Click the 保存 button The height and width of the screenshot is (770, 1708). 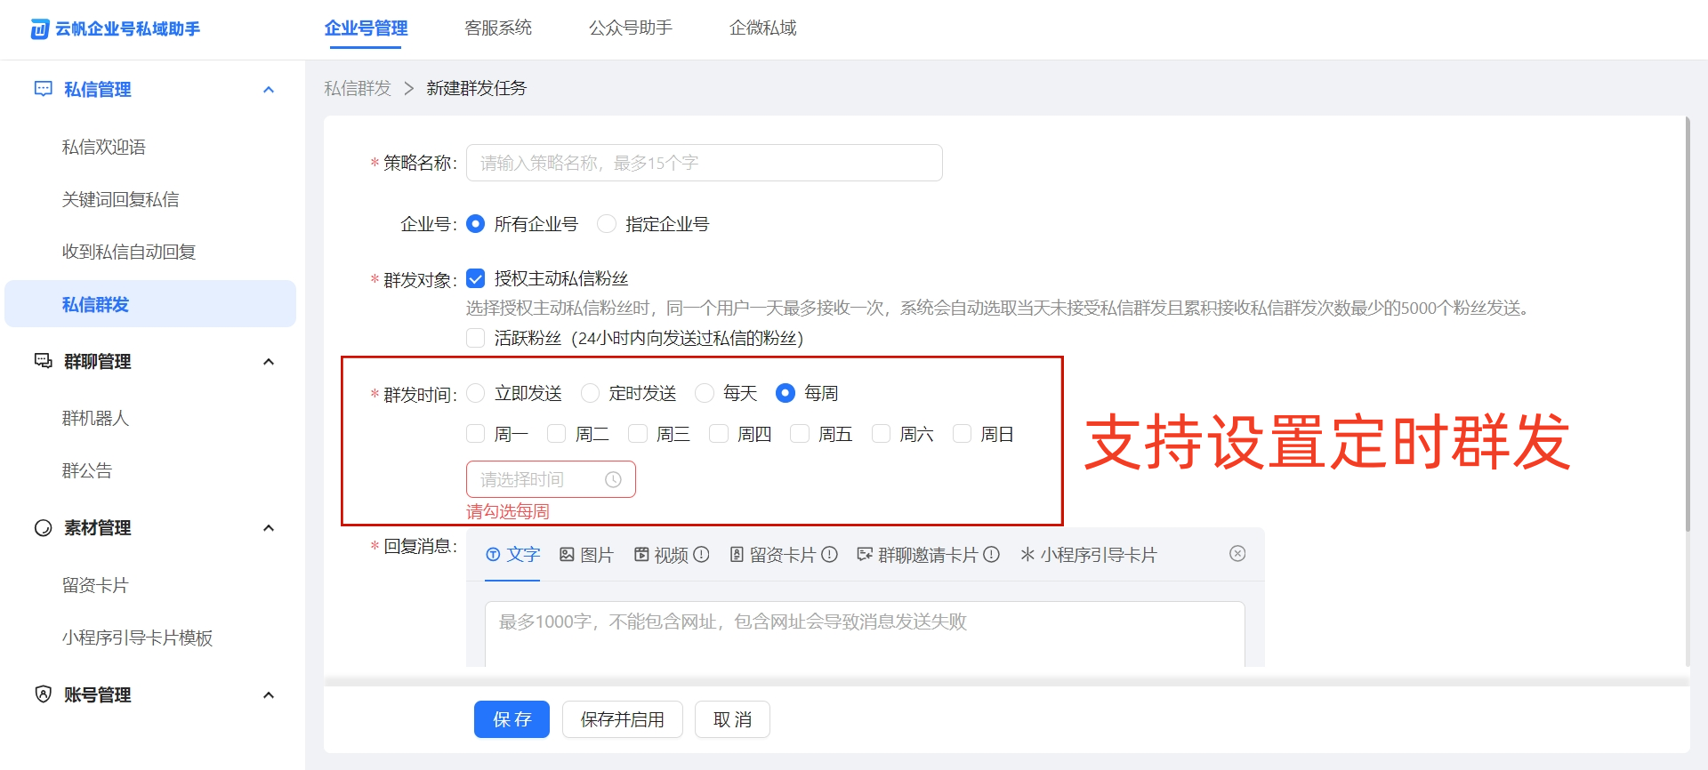pos(512,719)
